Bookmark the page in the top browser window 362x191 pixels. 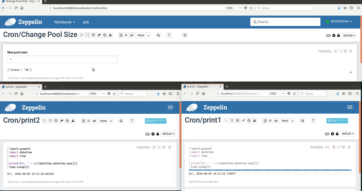coord(251,8)
